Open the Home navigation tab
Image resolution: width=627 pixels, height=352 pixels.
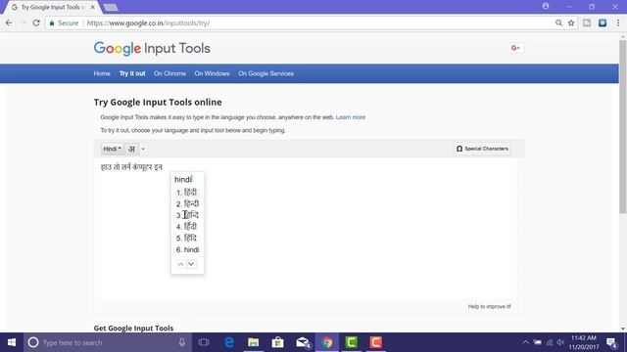click(102, 73)
